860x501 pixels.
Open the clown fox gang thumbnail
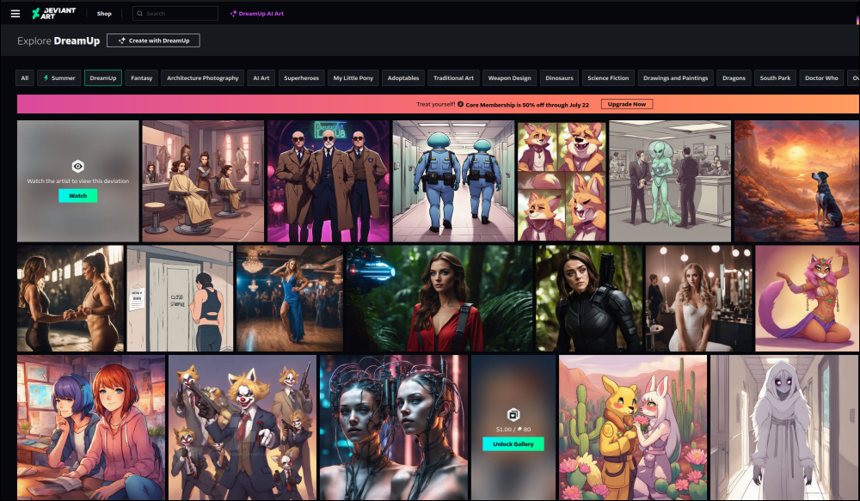coord(243,427)
